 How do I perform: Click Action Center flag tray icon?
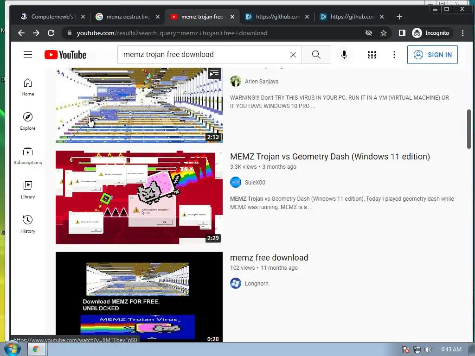click(x=405, y=350)
